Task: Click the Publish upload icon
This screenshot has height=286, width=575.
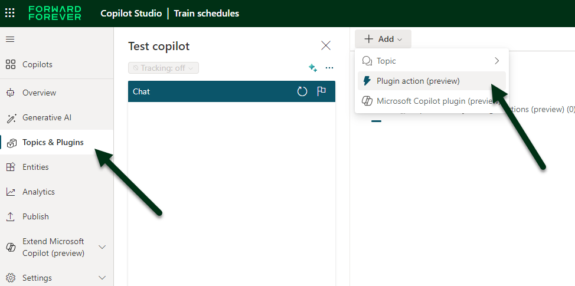Action: 11,216
